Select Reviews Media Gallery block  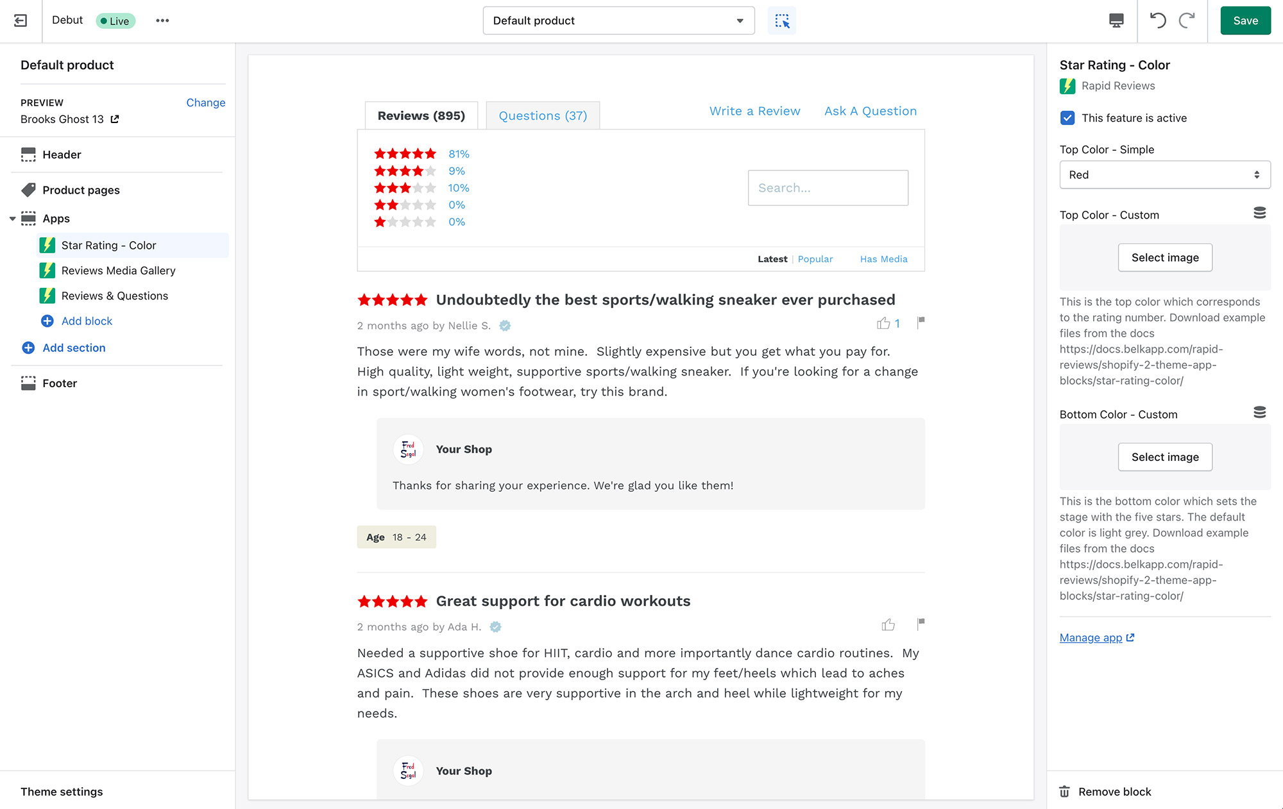(118, 271)
